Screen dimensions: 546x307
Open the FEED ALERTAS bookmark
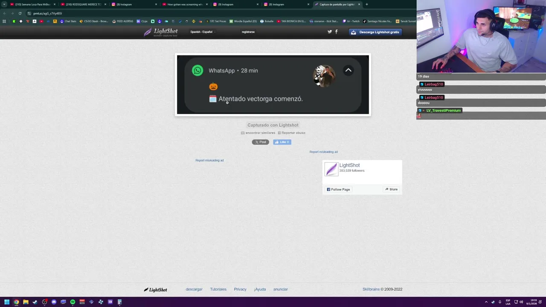123,21
